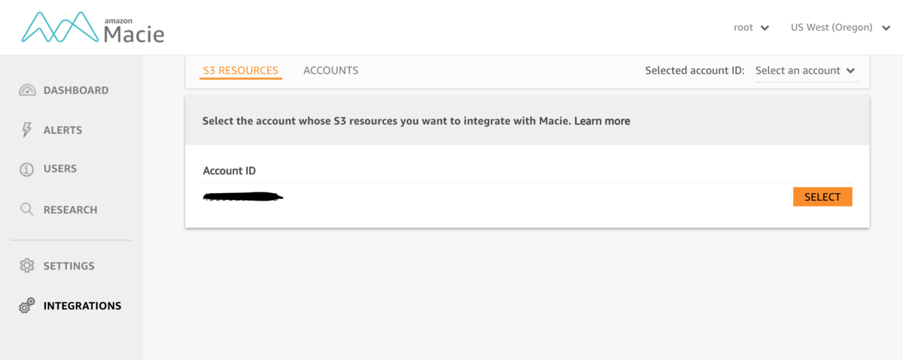Screen dimensions: 903x360
Task: Click the Integrations double-gear icon
Action: (x=27, y=306)
